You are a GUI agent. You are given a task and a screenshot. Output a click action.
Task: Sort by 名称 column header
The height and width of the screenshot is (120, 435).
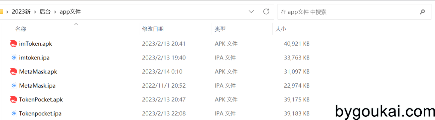(21, 29)
